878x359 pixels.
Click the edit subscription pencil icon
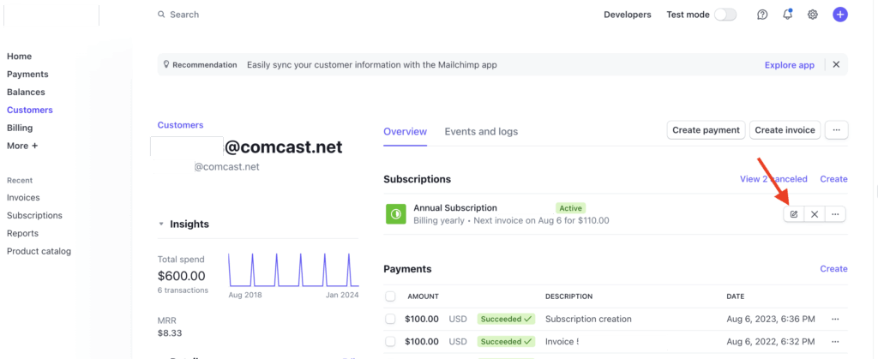[x=794, y=214]
